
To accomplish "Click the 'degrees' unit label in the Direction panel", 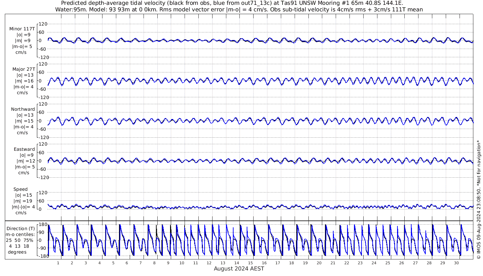I will 17,252.
